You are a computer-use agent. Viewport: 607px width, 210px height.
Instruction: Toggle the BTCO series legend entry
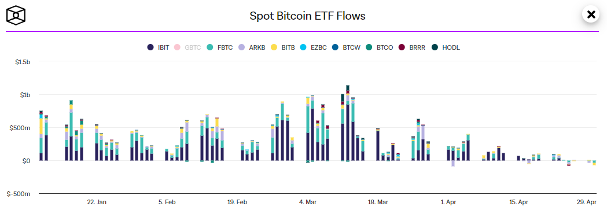[380, 47]
